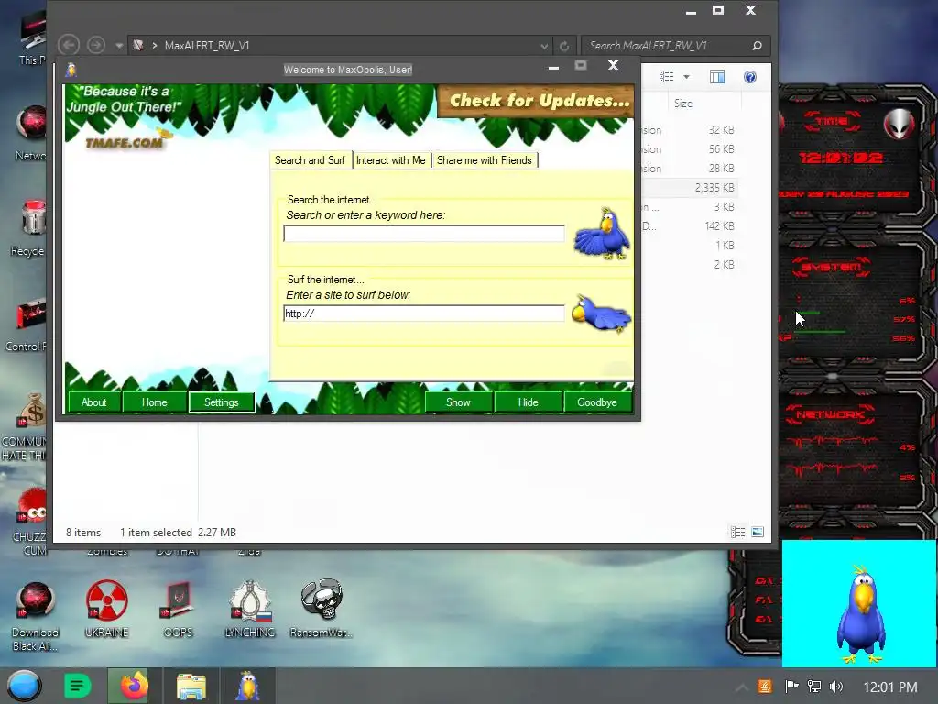The width and height of the screenshot is (938, 704).
Task: Open the About page in MaxOpolis
Action: point(94,402)
